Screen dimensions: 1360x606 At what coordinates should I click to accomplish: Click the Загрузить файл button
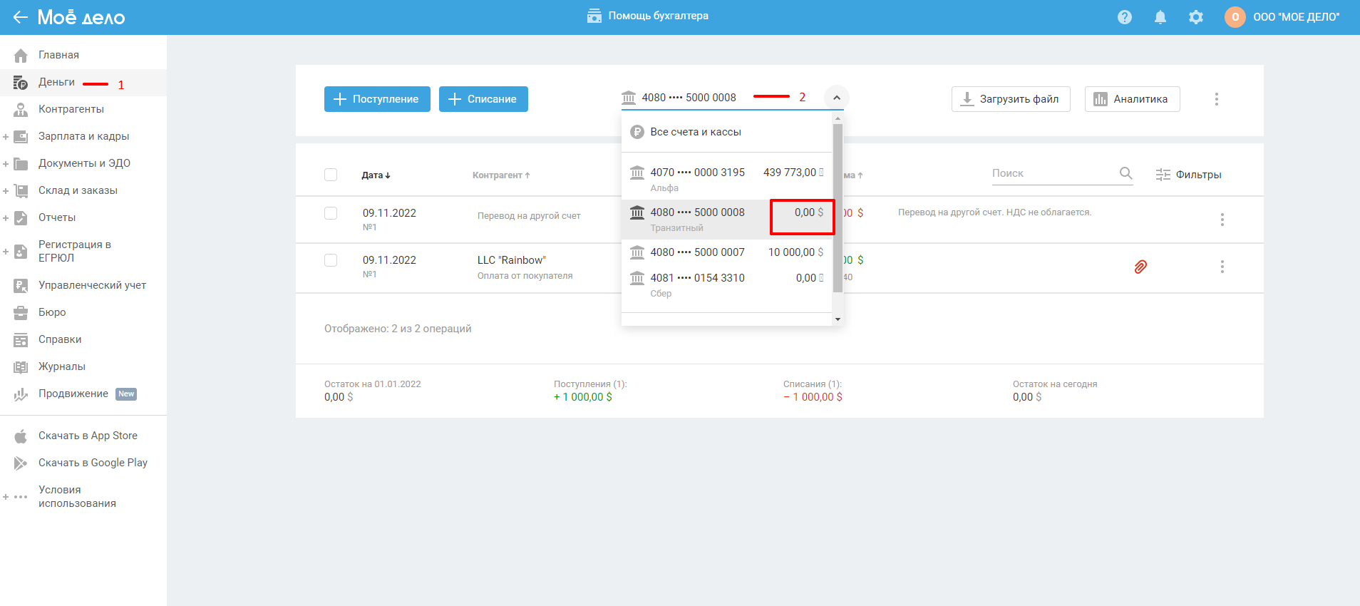tap(1011, 99)
